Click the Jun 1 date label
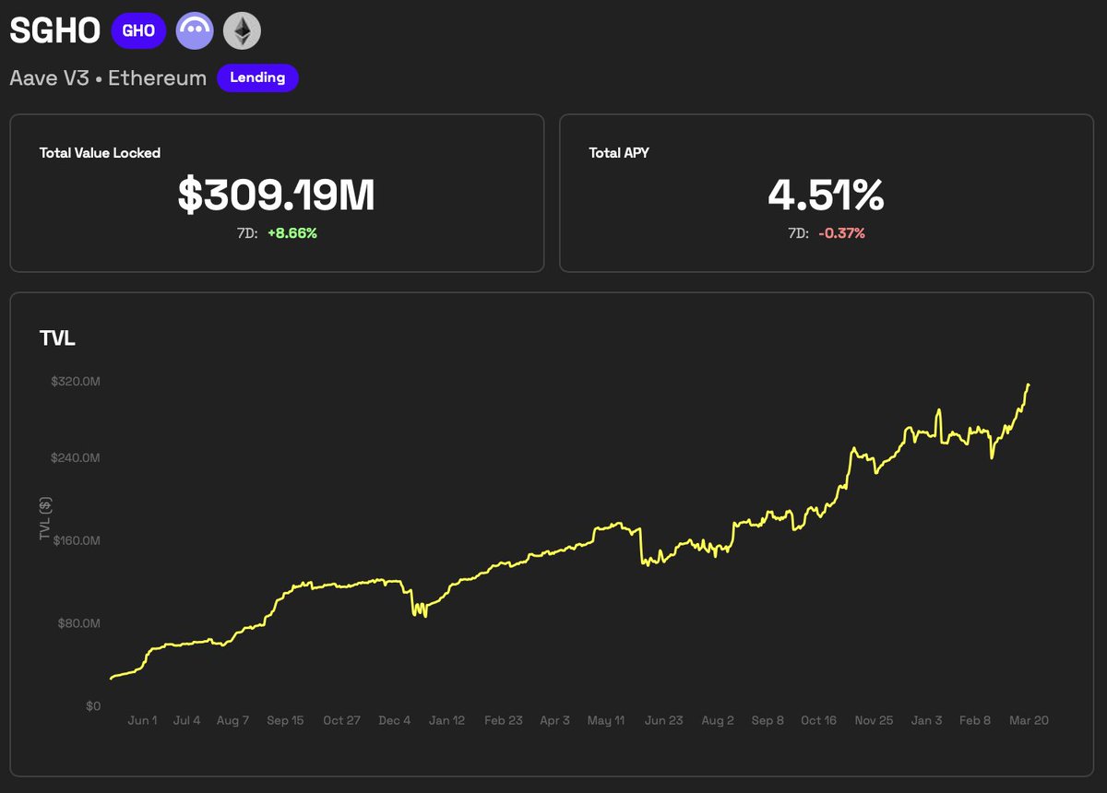This screenshot has height=793, width=1107. point(142,720)
